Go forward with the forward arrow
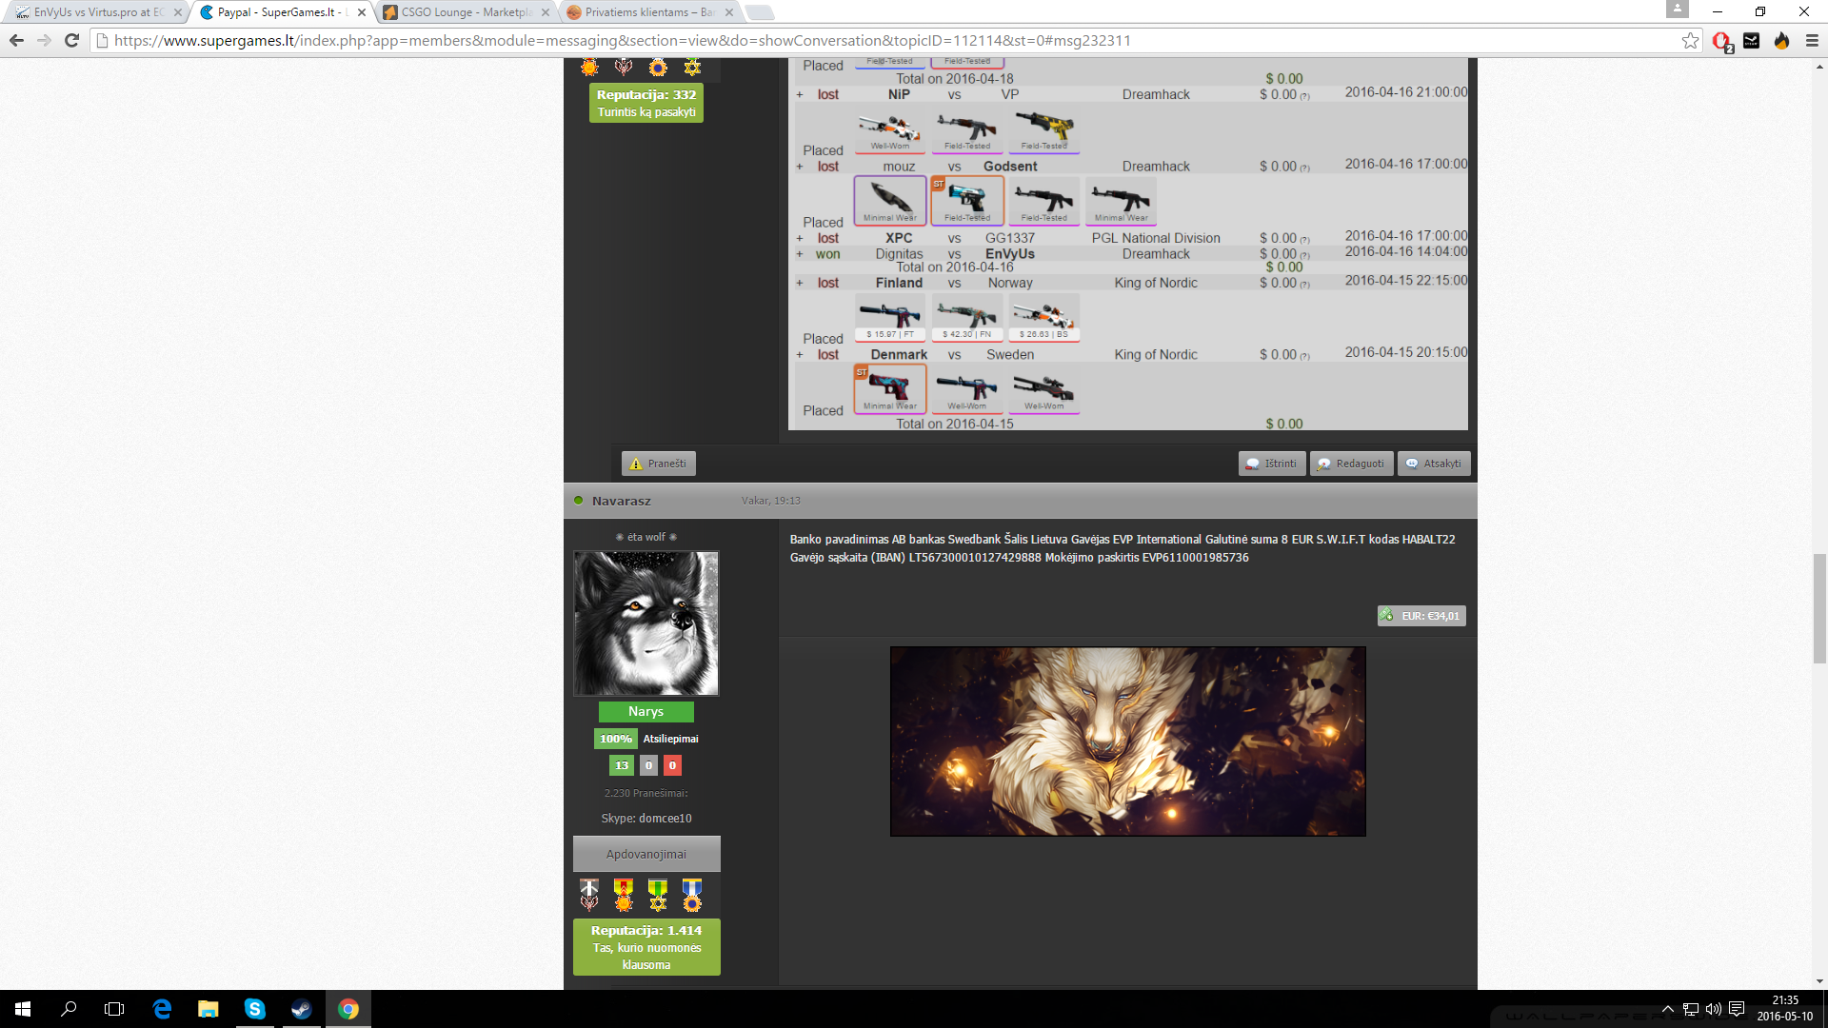Viewport: 1828px width, 1028px height. (44, 41)
